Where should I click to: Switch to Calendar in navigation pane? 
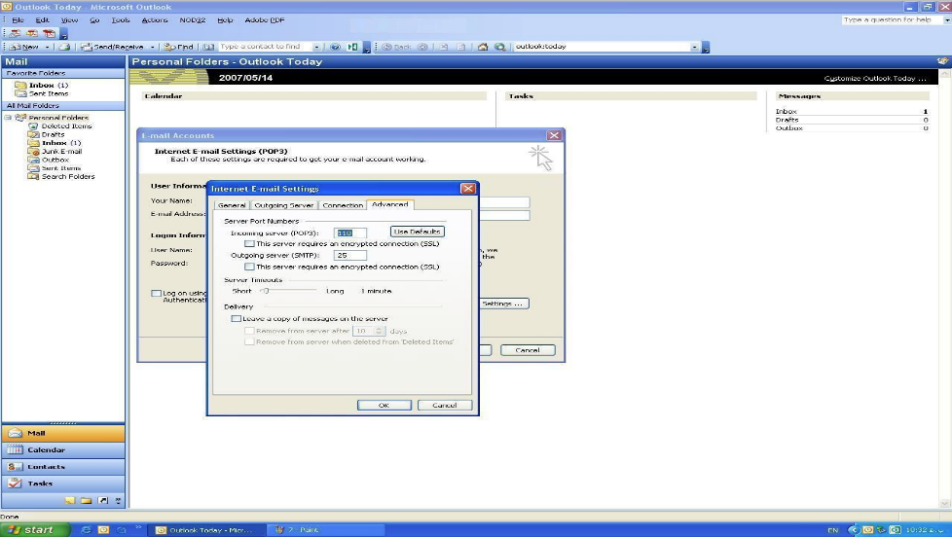[63, 449]
